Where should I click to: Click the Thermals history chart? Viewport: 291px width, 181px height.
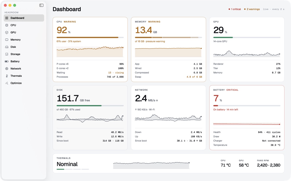151,165
